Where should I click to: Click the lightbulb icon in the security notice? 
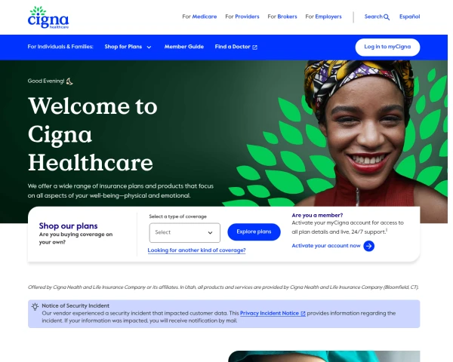[35, 307]
